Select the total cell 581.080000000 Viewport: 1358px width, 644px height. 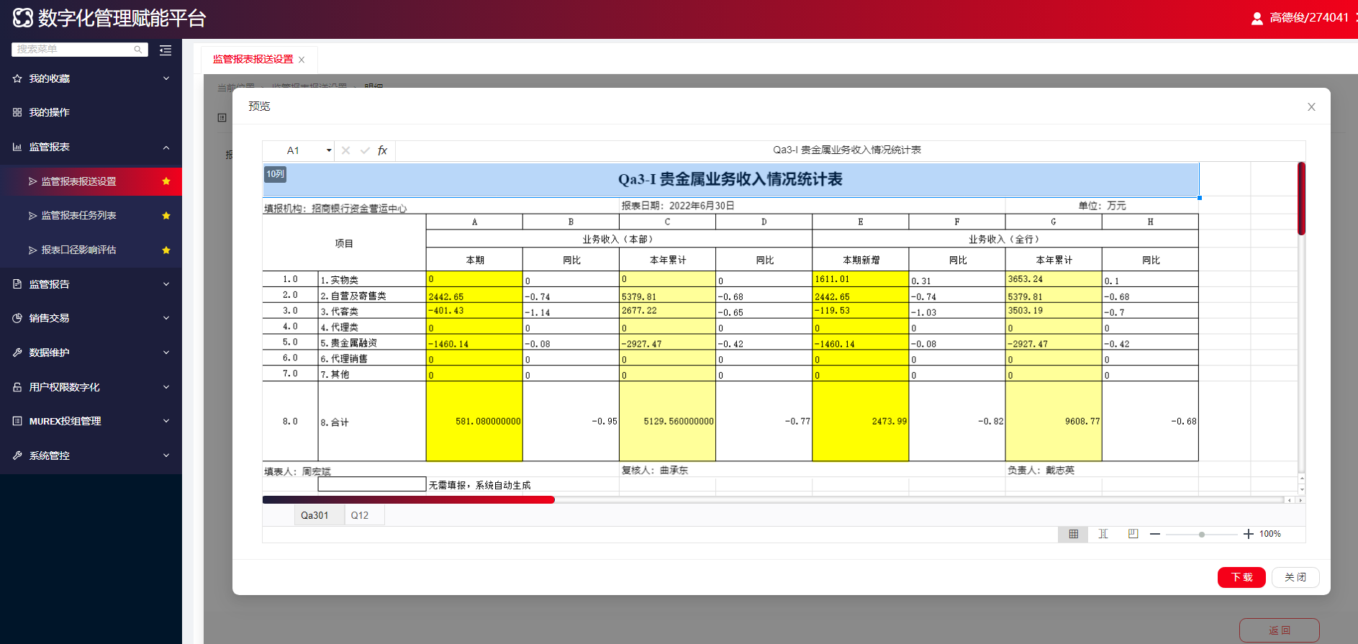pyautogui.click(x=474, y=421)
